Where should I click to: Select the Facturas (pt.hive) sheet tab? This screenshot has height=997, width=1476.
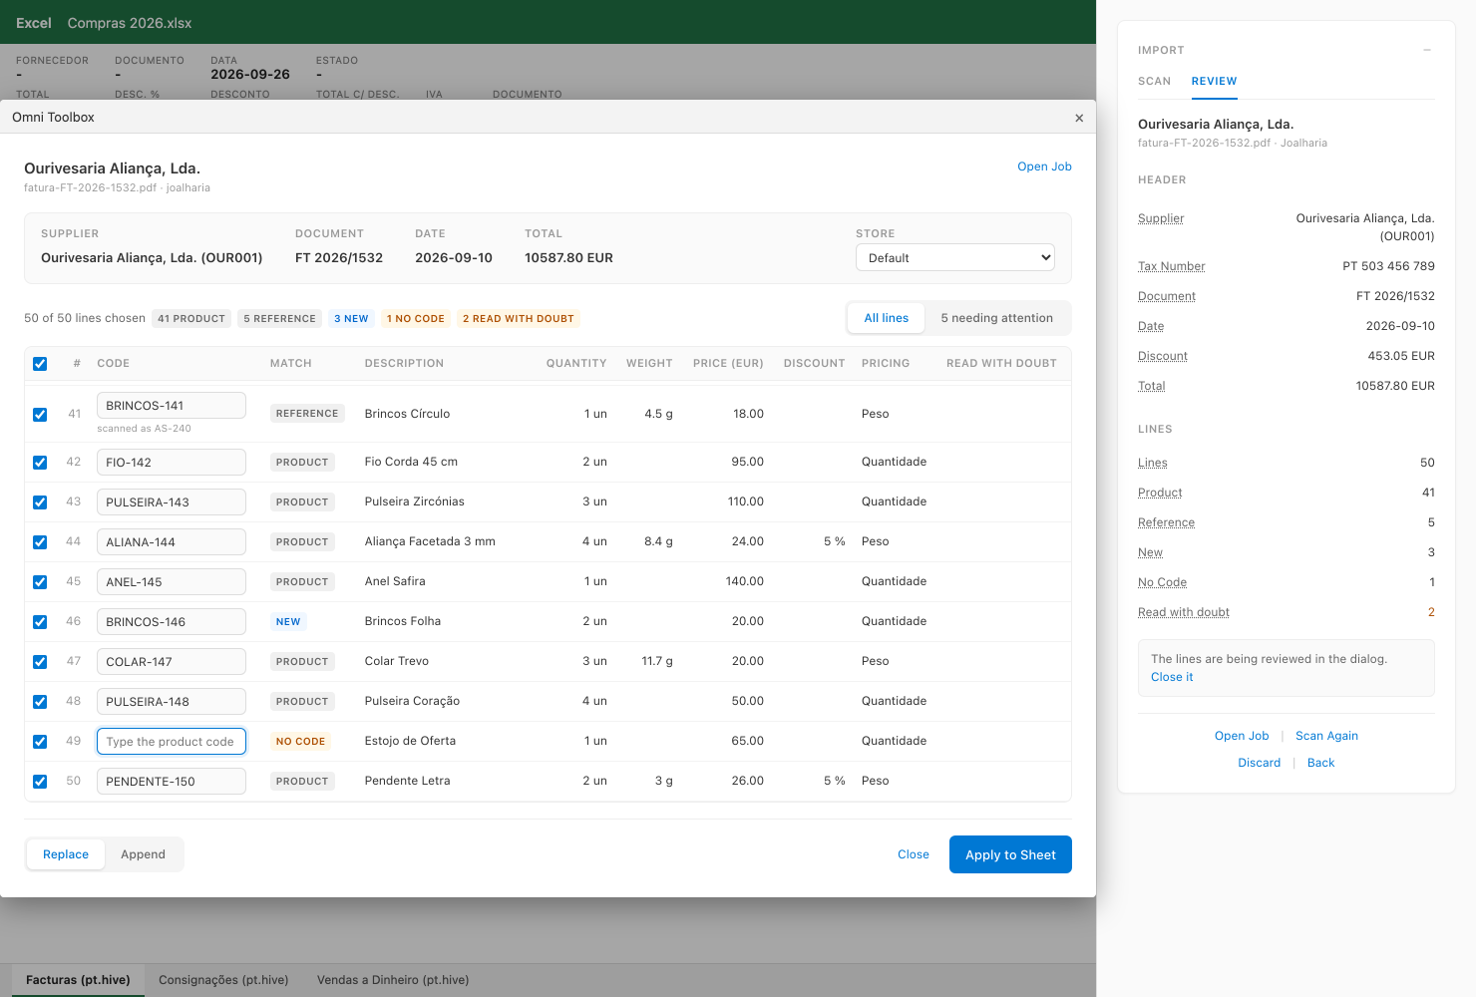point(78,980)
